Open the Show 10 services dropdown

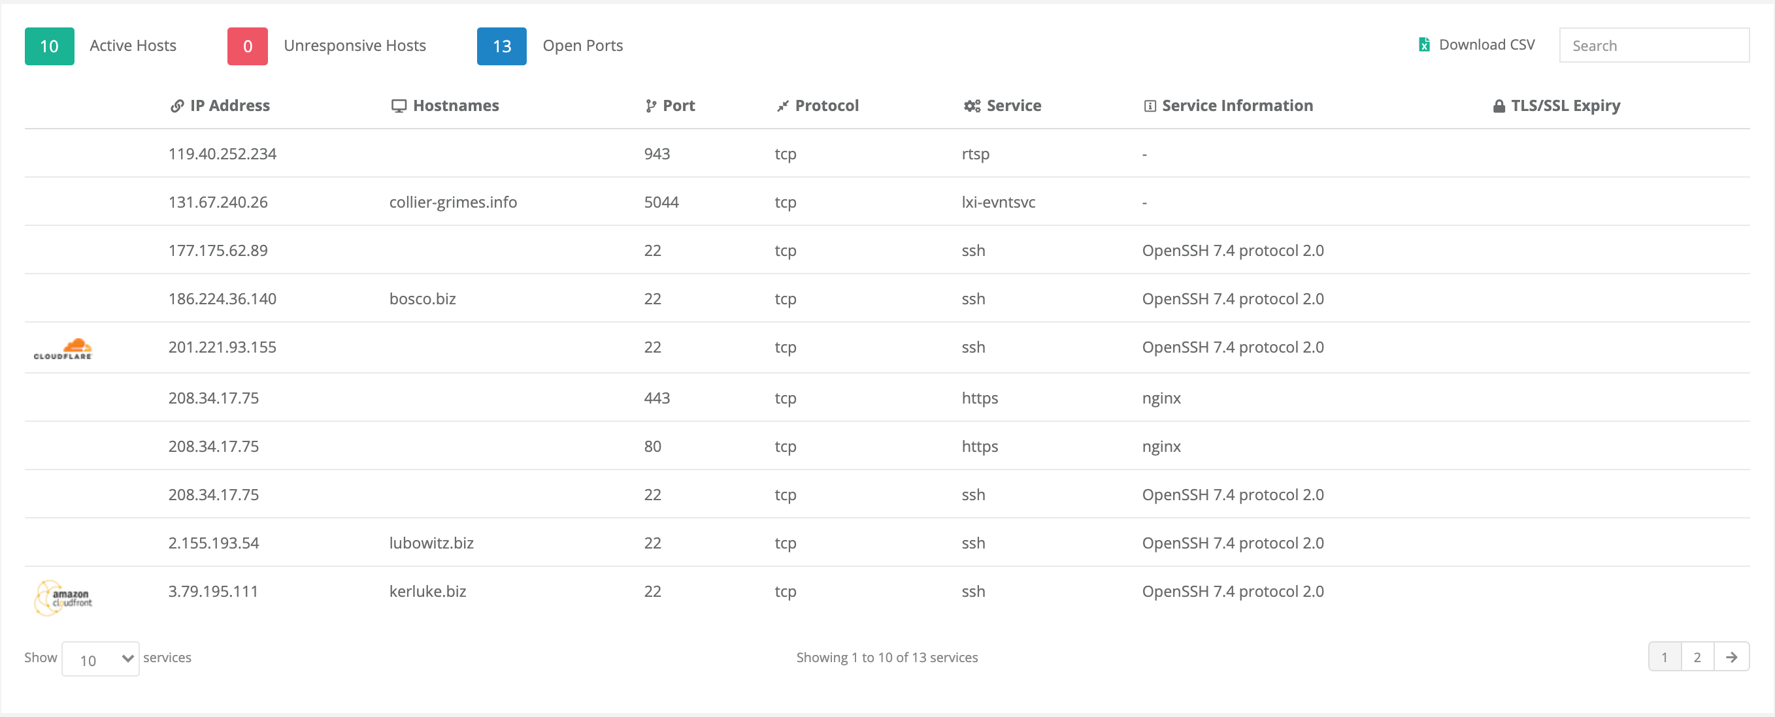point(101,659)
